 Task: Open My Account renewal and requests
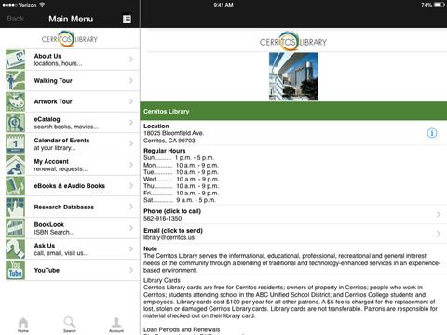click(73, 165)
